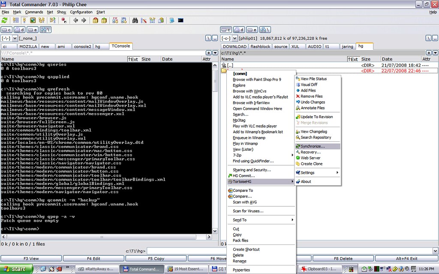This screenshot has height=274, width=439.
Task: Select drive c button in right panel
Action: click(x=226, y=30)
